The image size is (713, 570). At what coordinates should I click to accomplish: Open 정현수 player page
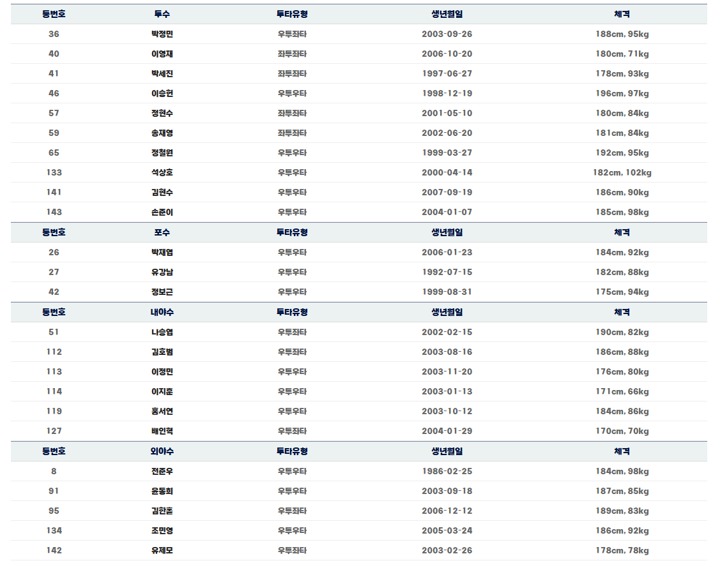tap(162, 113)
